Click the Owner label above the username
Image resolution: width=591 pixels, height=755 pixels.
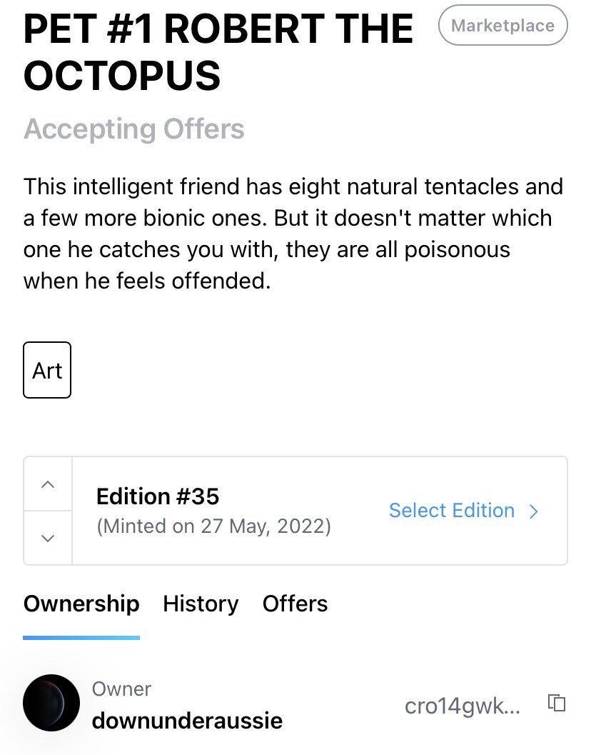pos(122,689)
